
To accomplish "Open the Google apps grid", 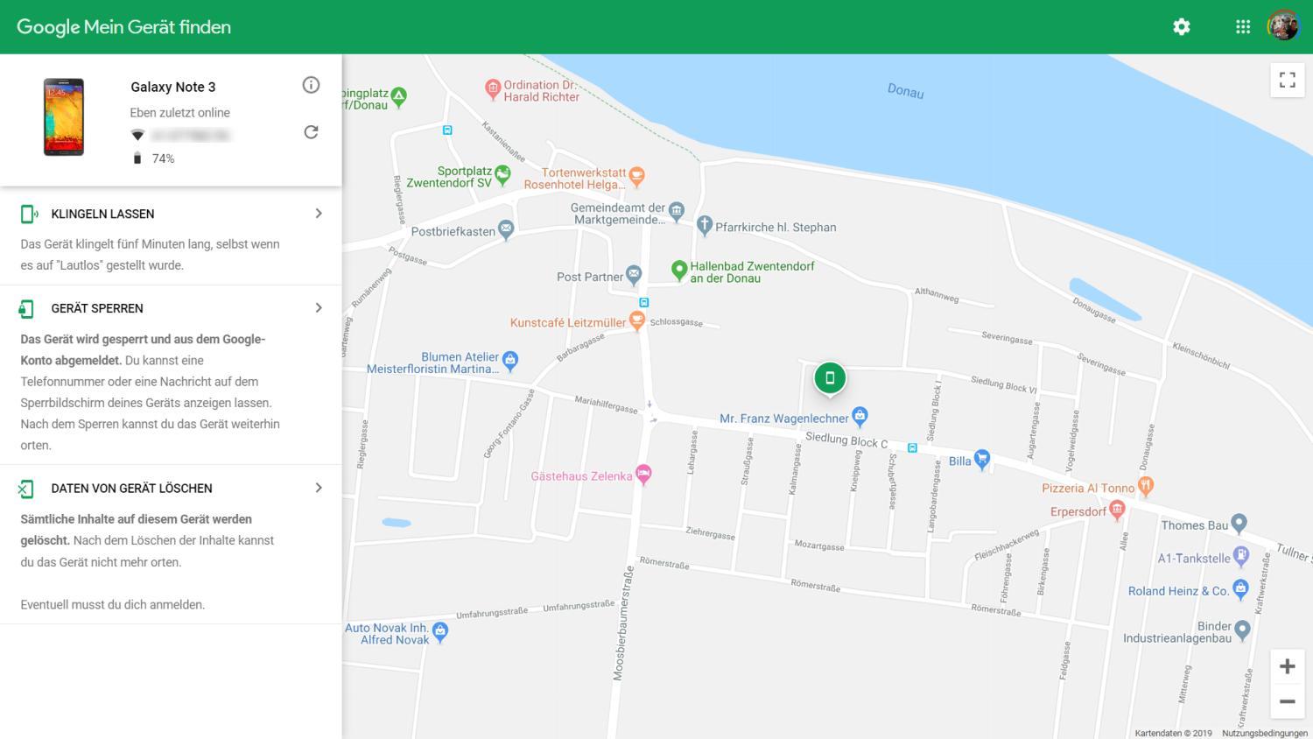I will [x=1242, y=27].
